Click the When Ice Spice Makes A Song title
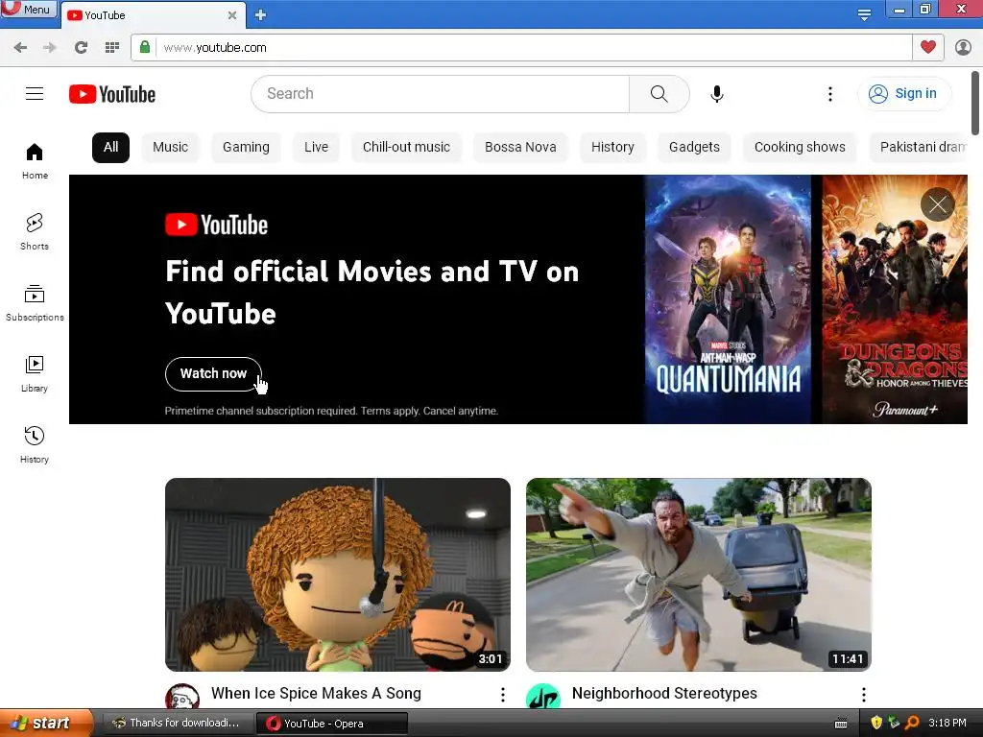The image size is (983, 737). click(x=316, y=693)
